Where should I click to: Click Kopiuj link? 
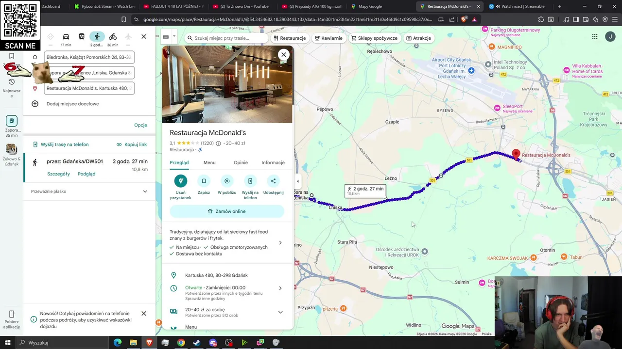point(132,144)
